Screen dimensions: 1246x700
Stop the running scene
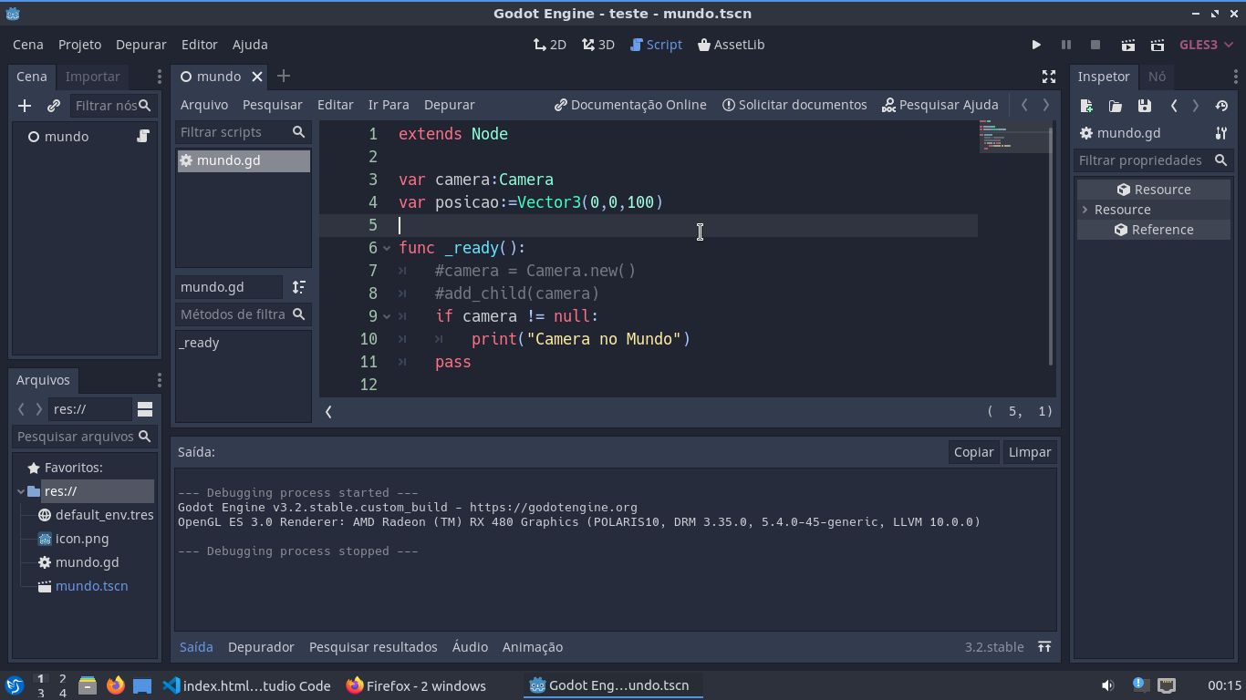click(1095, 45)
